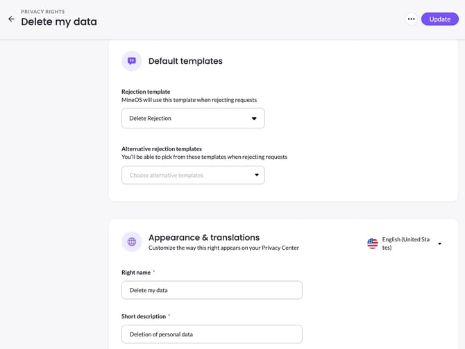
Task: Click the back arrow icon
Action: (11, 19)
